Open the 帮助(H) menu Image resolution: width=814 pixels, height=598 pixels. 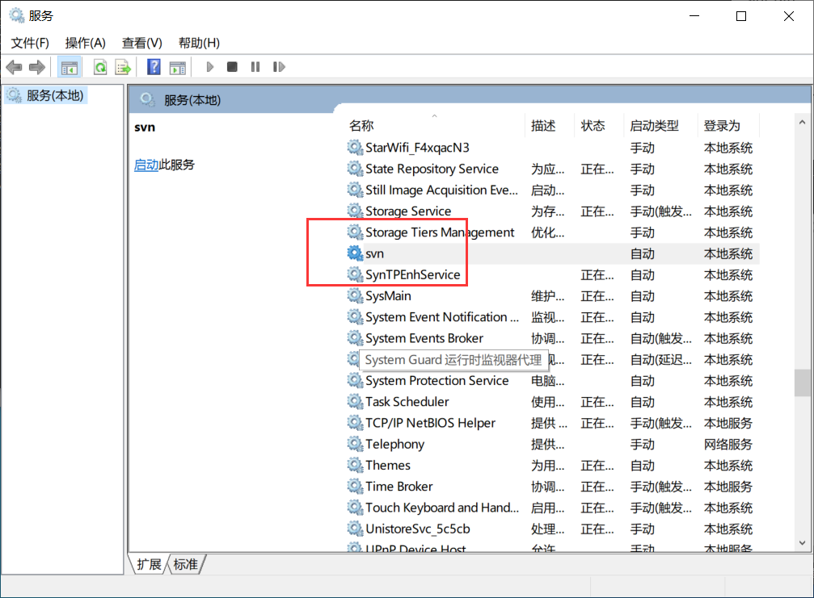click(199, 43)
